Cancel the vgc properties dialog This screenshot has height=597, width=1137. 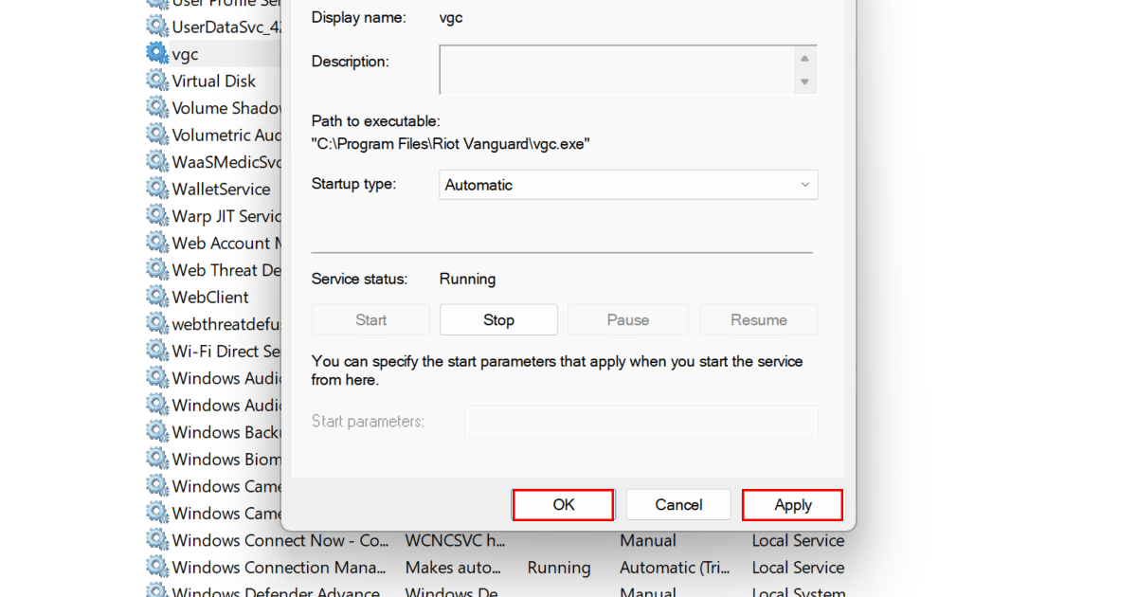pyautogui.click(x=678, y=505)
